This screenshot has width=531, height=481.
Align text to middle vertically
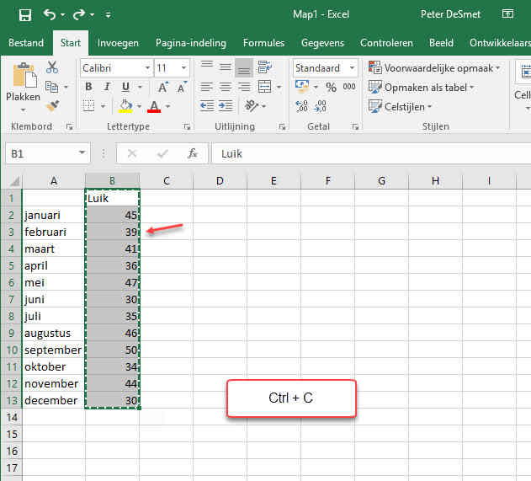pos(226,67)
